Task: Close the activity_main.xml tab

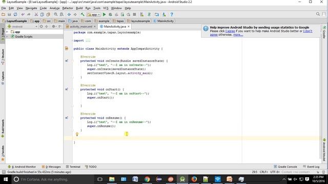Action: tap(95, 27)
